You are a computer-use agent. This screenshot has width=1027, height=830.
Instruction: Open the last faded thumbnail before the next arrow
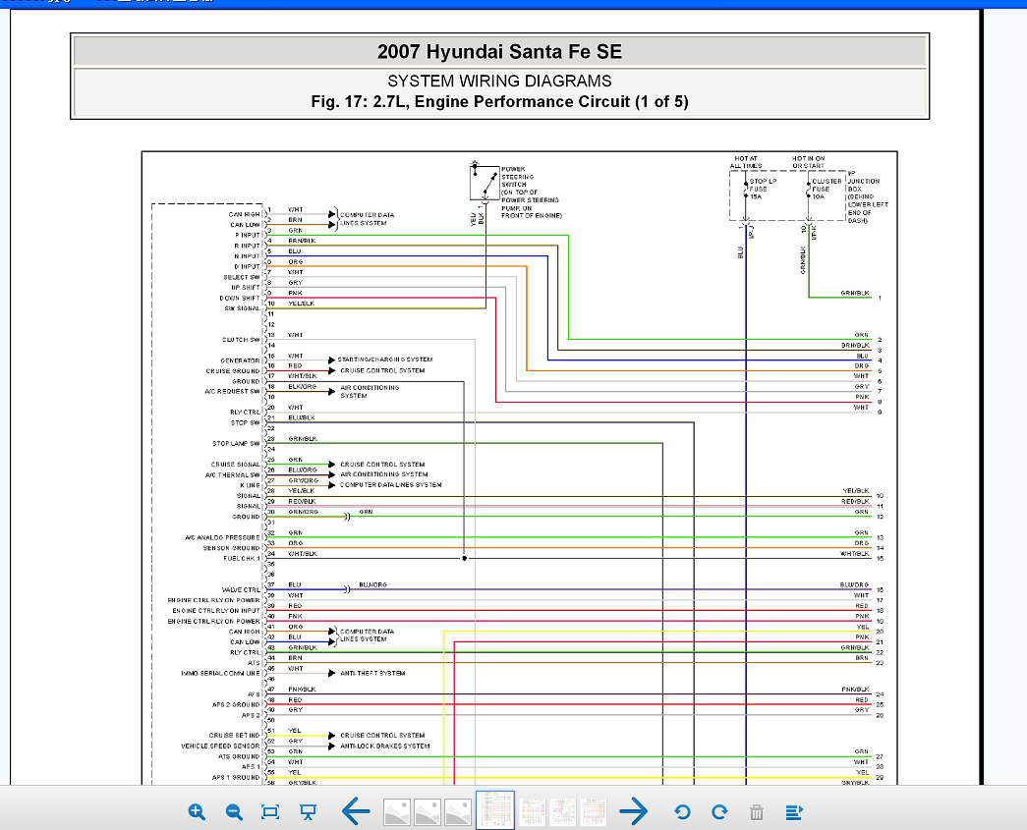coord(594,812)
